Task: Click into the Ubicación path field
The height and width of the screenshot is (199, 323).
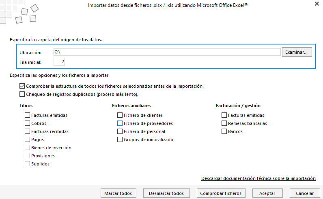Action: pyautogui.click(x=167, y=52)
